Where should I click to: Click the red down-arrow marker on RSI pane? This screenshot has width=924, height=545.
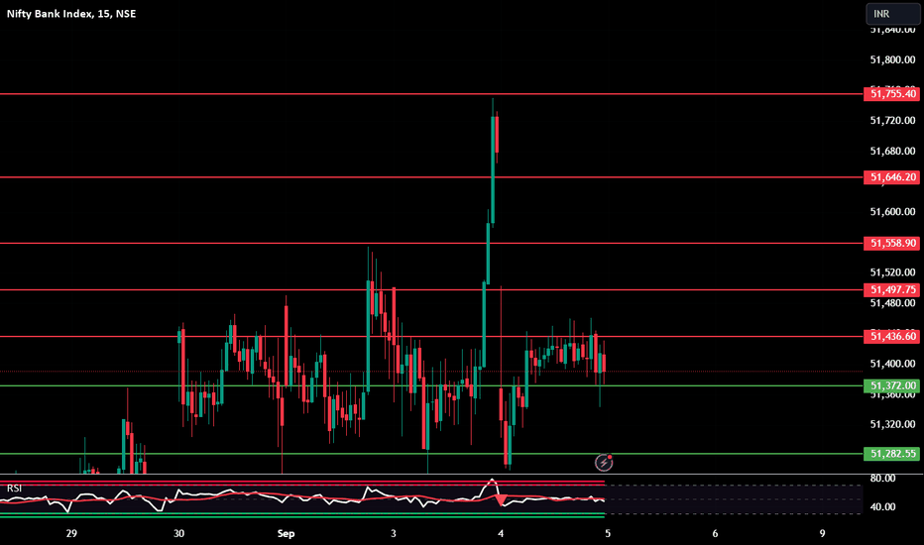[501, 500]
